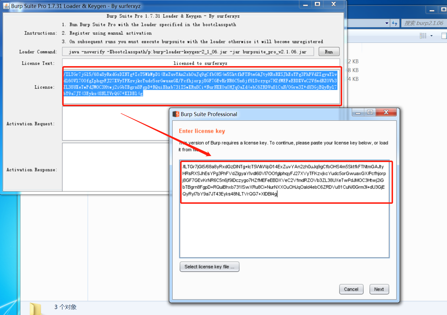The image size is (447, 315).
Task: Click the license key text box in Burp dialog
Action: click(284, 209)
